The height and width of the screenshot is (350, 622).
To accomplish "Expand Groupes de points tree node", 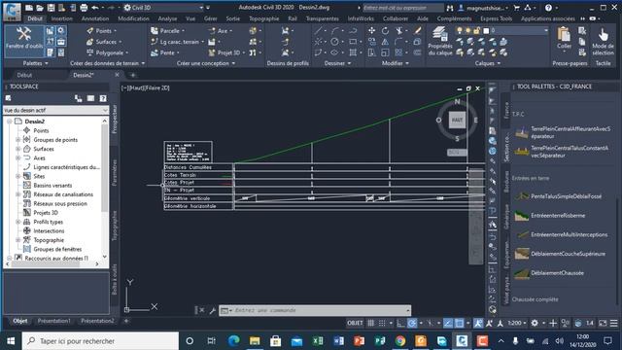I will click(17, 140).
